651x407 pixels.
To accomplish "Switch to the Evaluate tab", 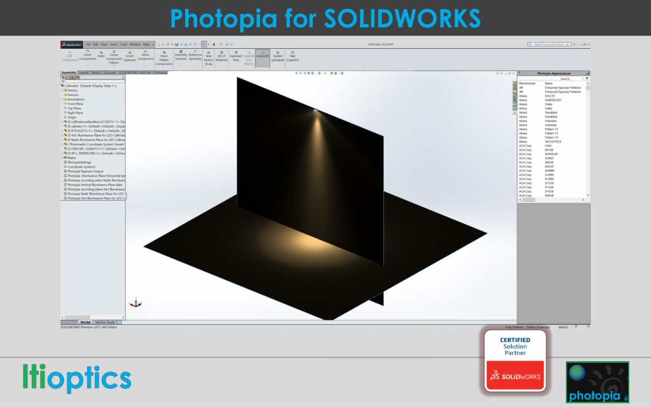I will coord(109,72).
